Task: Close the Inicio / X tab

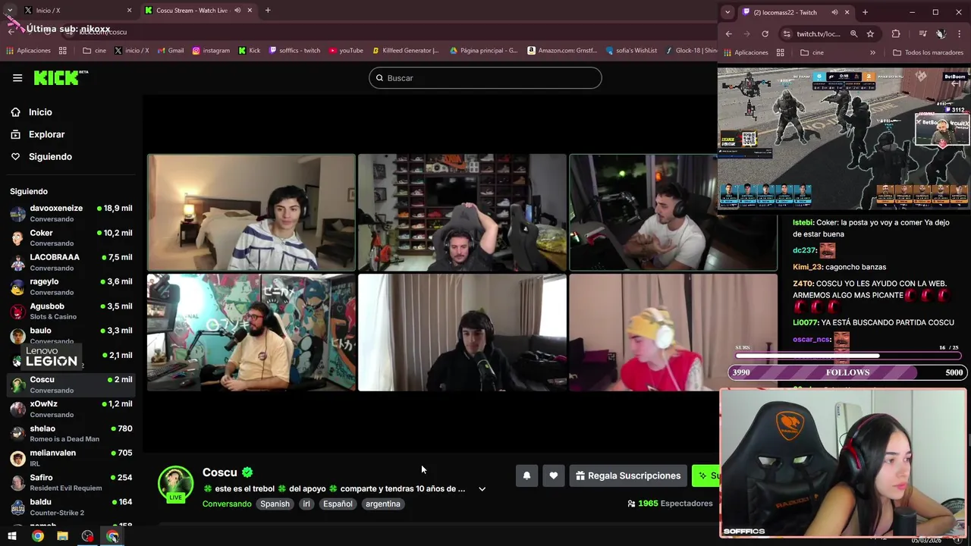Action: pos(129,11)
